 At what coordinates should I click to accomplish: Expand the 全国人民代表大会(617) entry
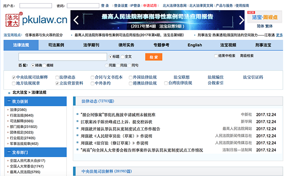(7, 161)
